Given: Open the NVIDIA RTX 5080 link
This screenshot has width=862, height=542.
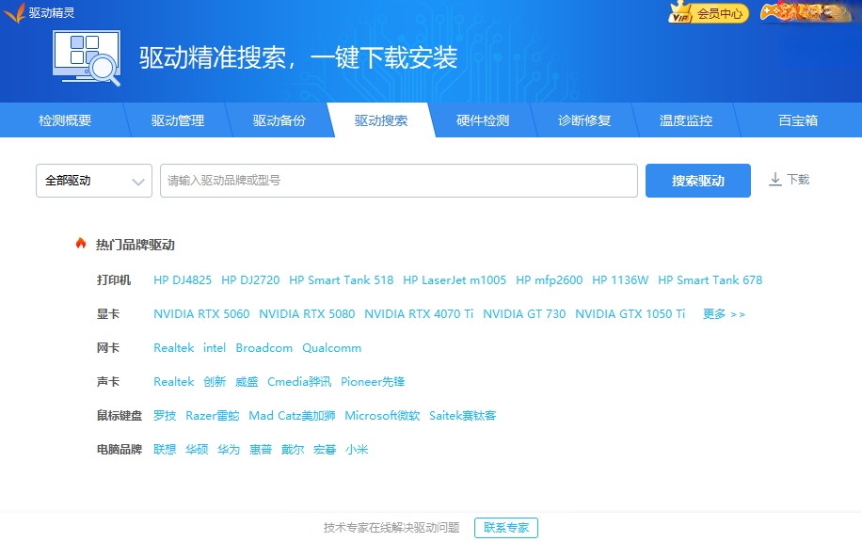Looking at the screenshot, I should coord(307,314).
